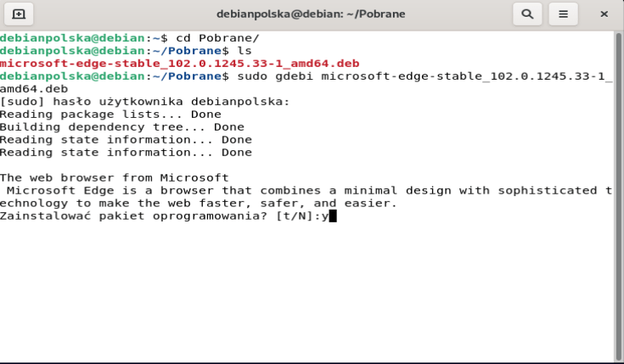Open a new terminal tab
This screenshot has height=364, width=624.
click(x=19, y=14)
